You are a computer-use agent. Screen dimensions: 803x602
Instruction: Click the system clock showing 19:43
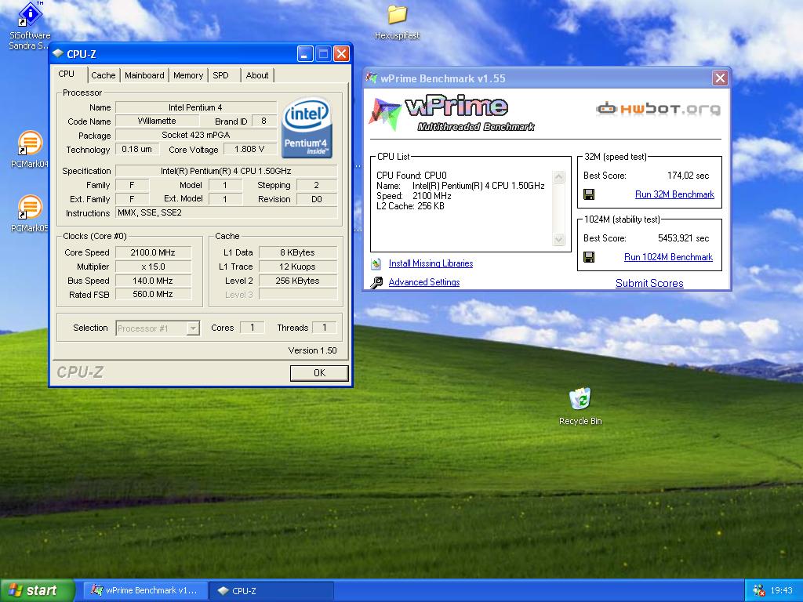tap(781, 590)
